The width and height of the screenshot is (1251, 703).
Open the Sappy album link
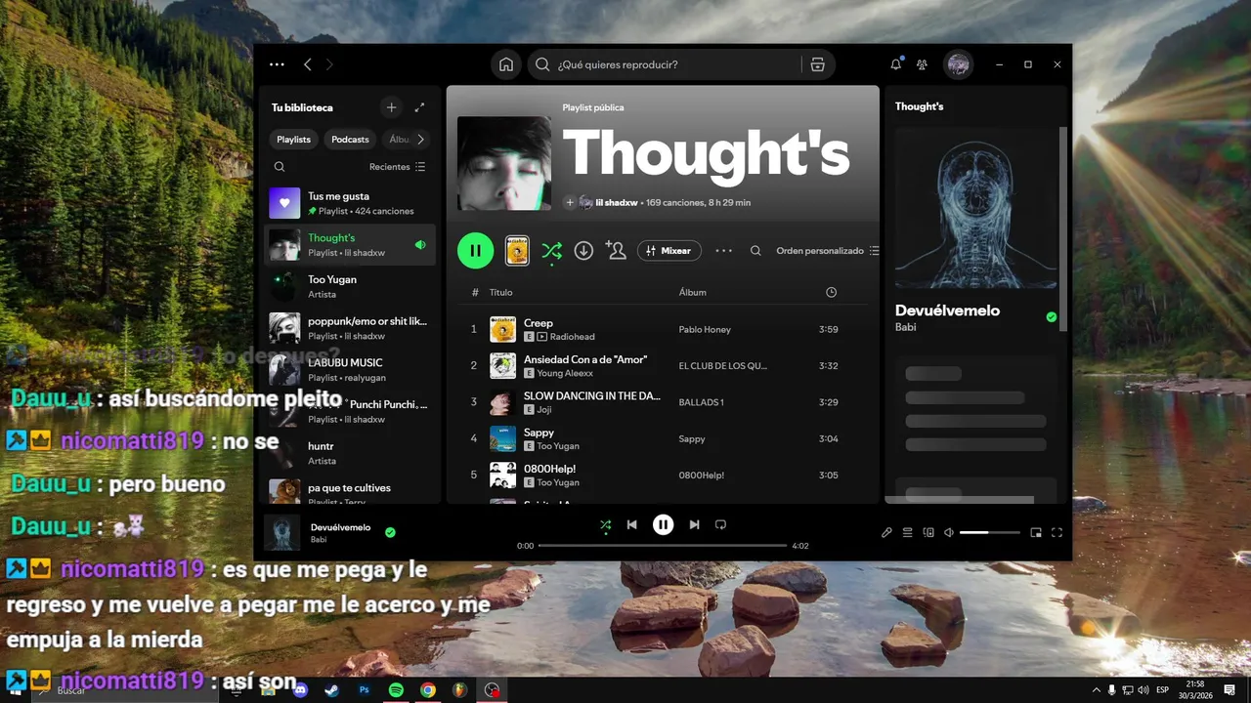coord(692,439)
